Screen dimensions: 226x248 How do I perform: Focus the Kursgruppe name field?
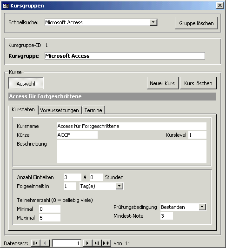point(125,56)
